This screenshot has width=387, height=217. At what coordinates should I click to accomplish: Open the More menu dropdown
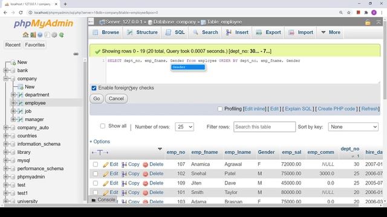[x=331, y=32]
